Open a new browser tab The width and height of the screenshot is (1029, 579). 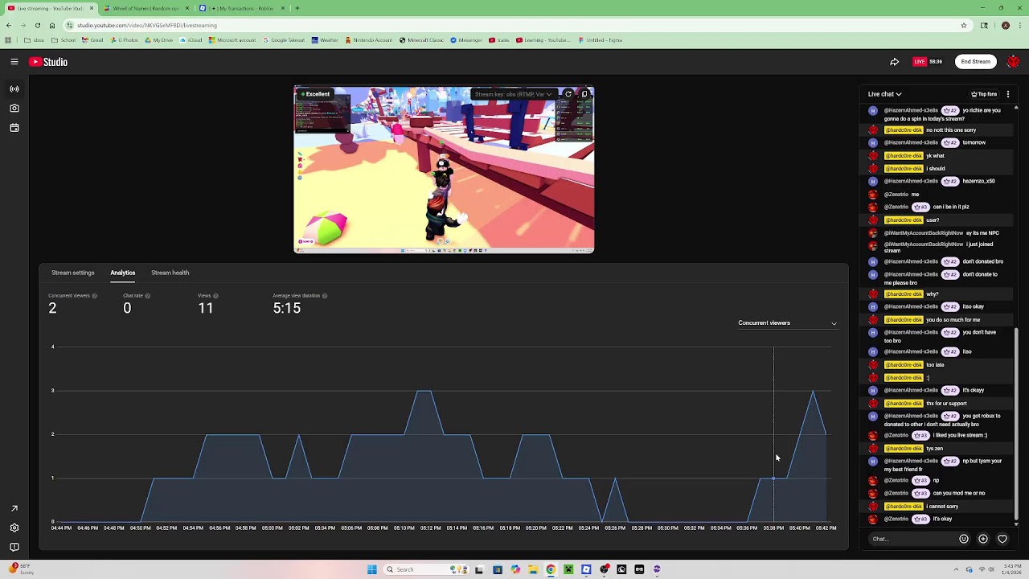coord(297,8)
